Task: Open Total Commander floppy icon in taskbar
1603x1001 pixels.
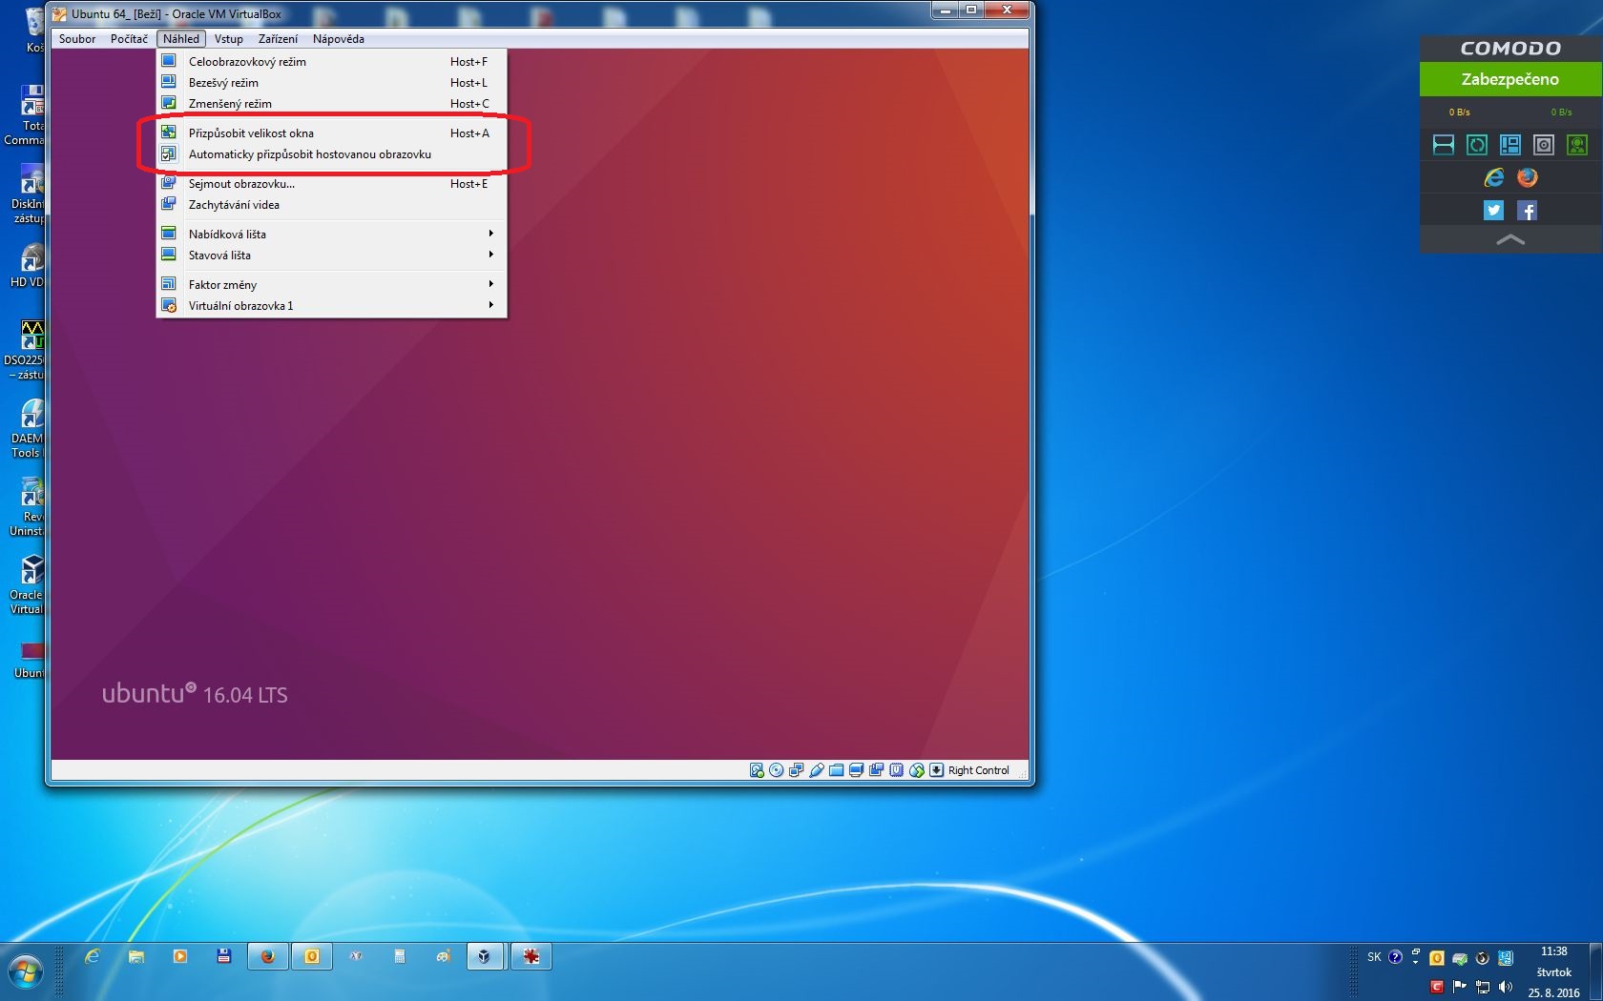Action: 224,956
